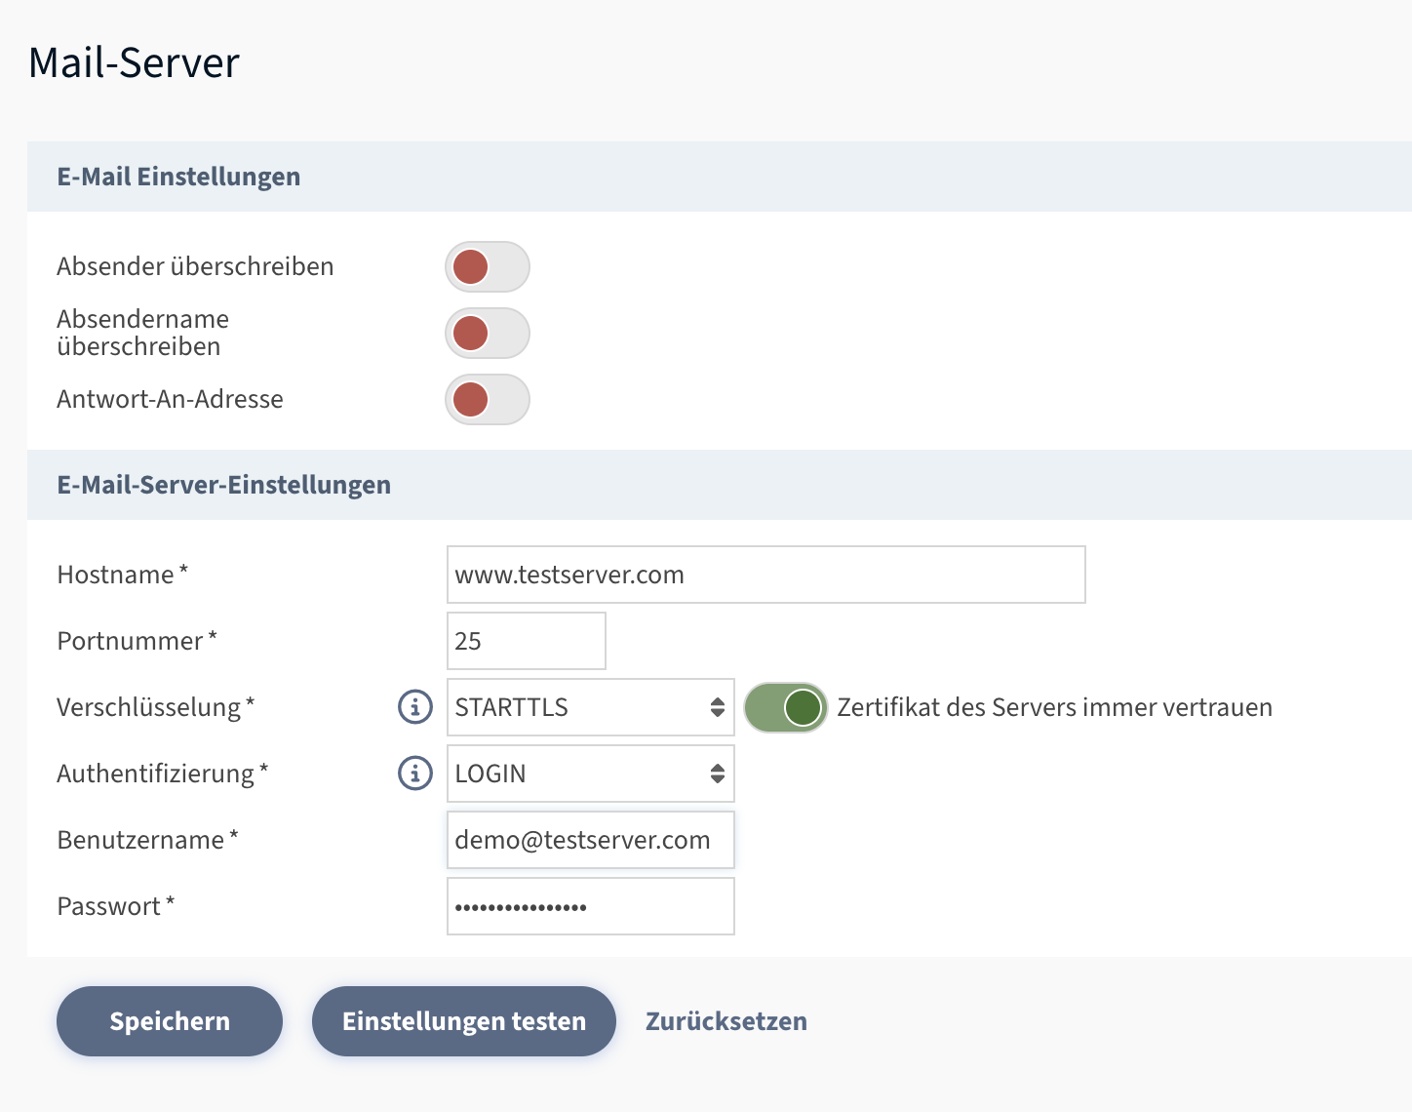
Task: Focus the Portnummer field showing 25
Action: (526, 641)
